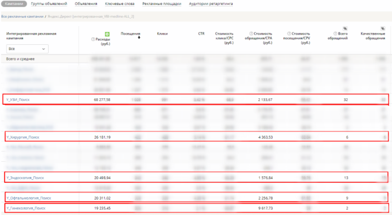Viewport: 392px width, 215px height.
Task: Sort by the Клики column header
Action: (x=162, y=34)
